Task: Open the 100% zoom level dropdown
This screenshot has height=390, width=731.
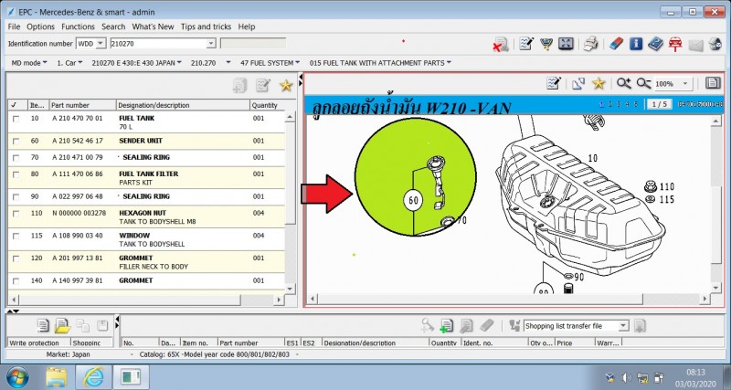Action: coord(684,84)
